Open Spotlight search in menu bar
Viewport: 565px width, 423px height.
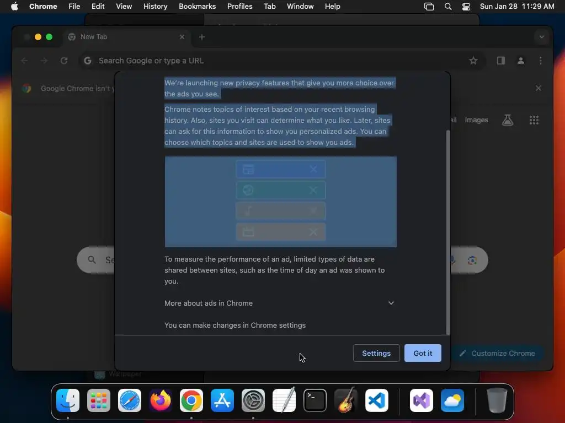pos(448,7)
